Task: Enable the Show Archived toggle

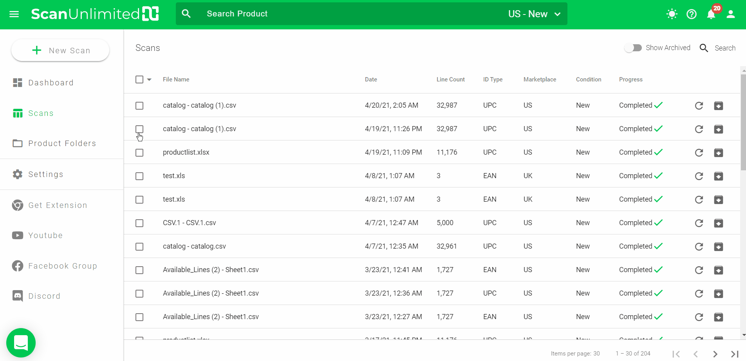Action: pyautogui.click(x=633, y=48)
